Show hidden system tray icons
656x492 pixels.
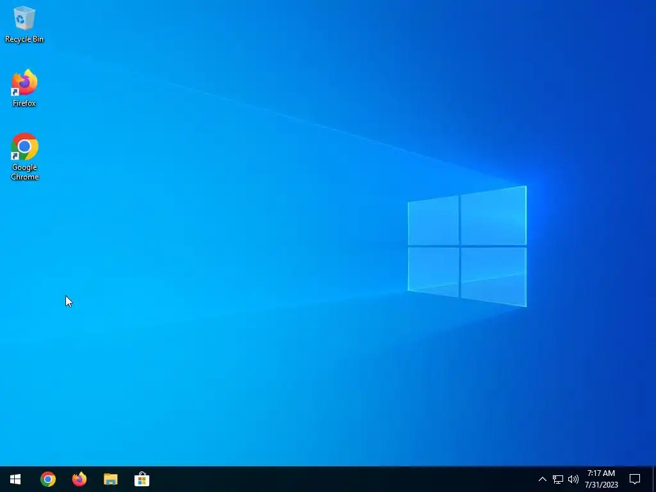click(542, 479)
